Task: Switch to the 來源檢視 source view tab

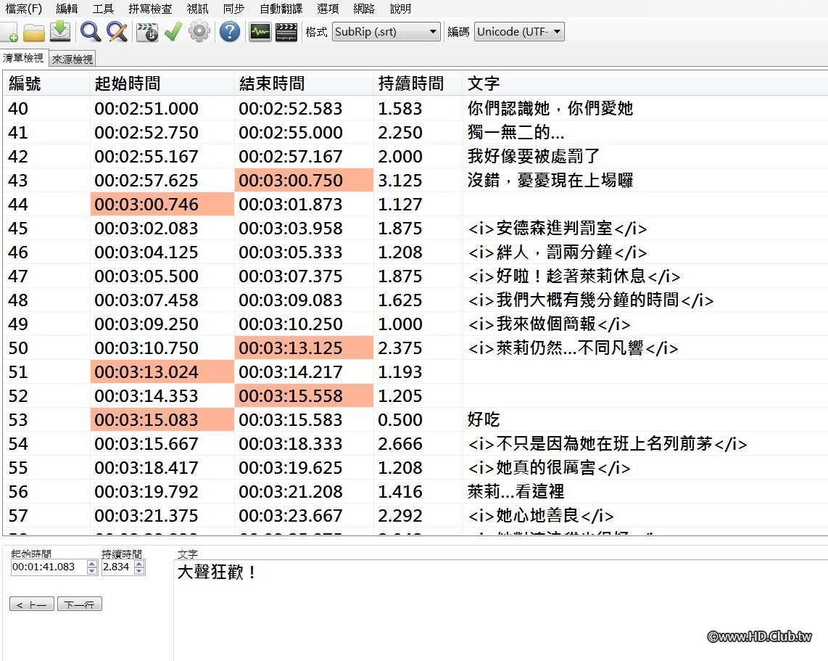Action: 71,59
